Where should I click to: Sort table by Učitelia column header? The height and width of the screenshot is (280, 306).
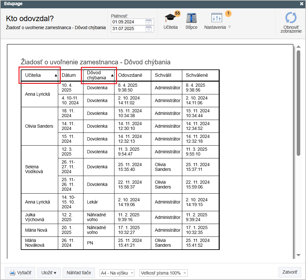[40, 75]
